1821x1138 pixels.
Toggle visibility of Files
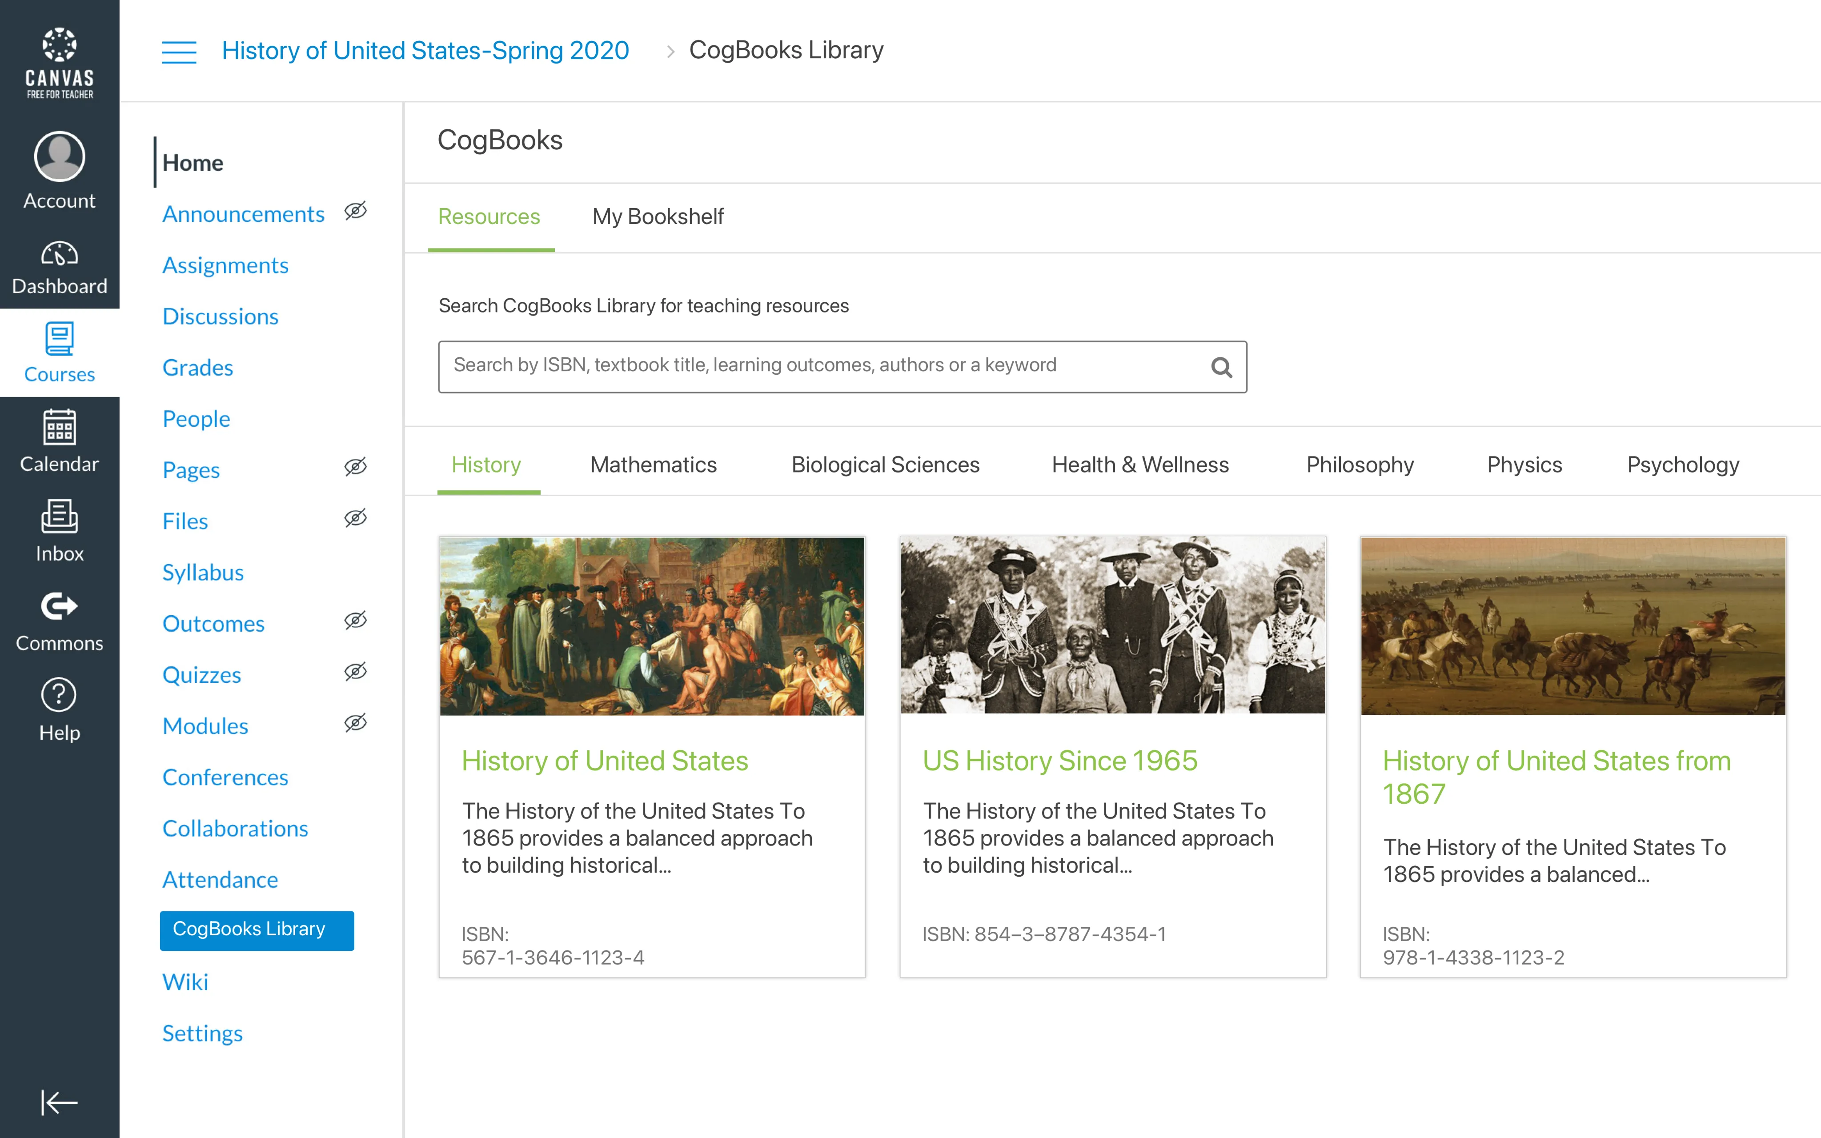pyautogui.click(x=355, y=518)
